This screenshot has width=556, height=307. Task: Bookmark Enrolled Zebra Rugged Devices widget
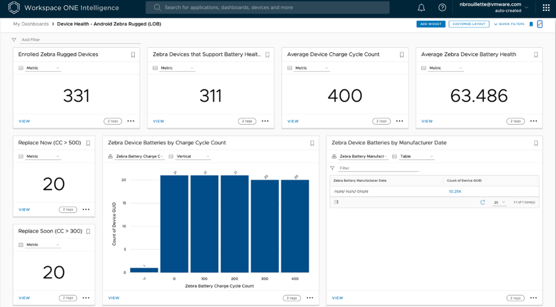point(133,55)
